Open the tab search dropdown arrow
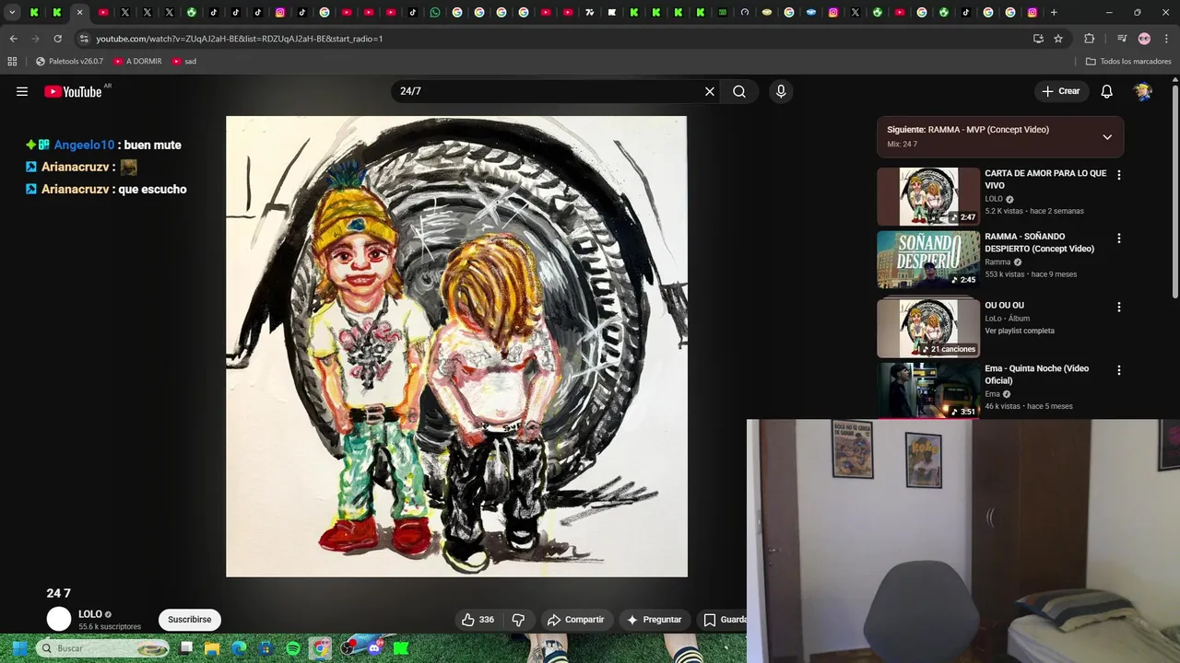1180x663 pixels. pos(12,12)
